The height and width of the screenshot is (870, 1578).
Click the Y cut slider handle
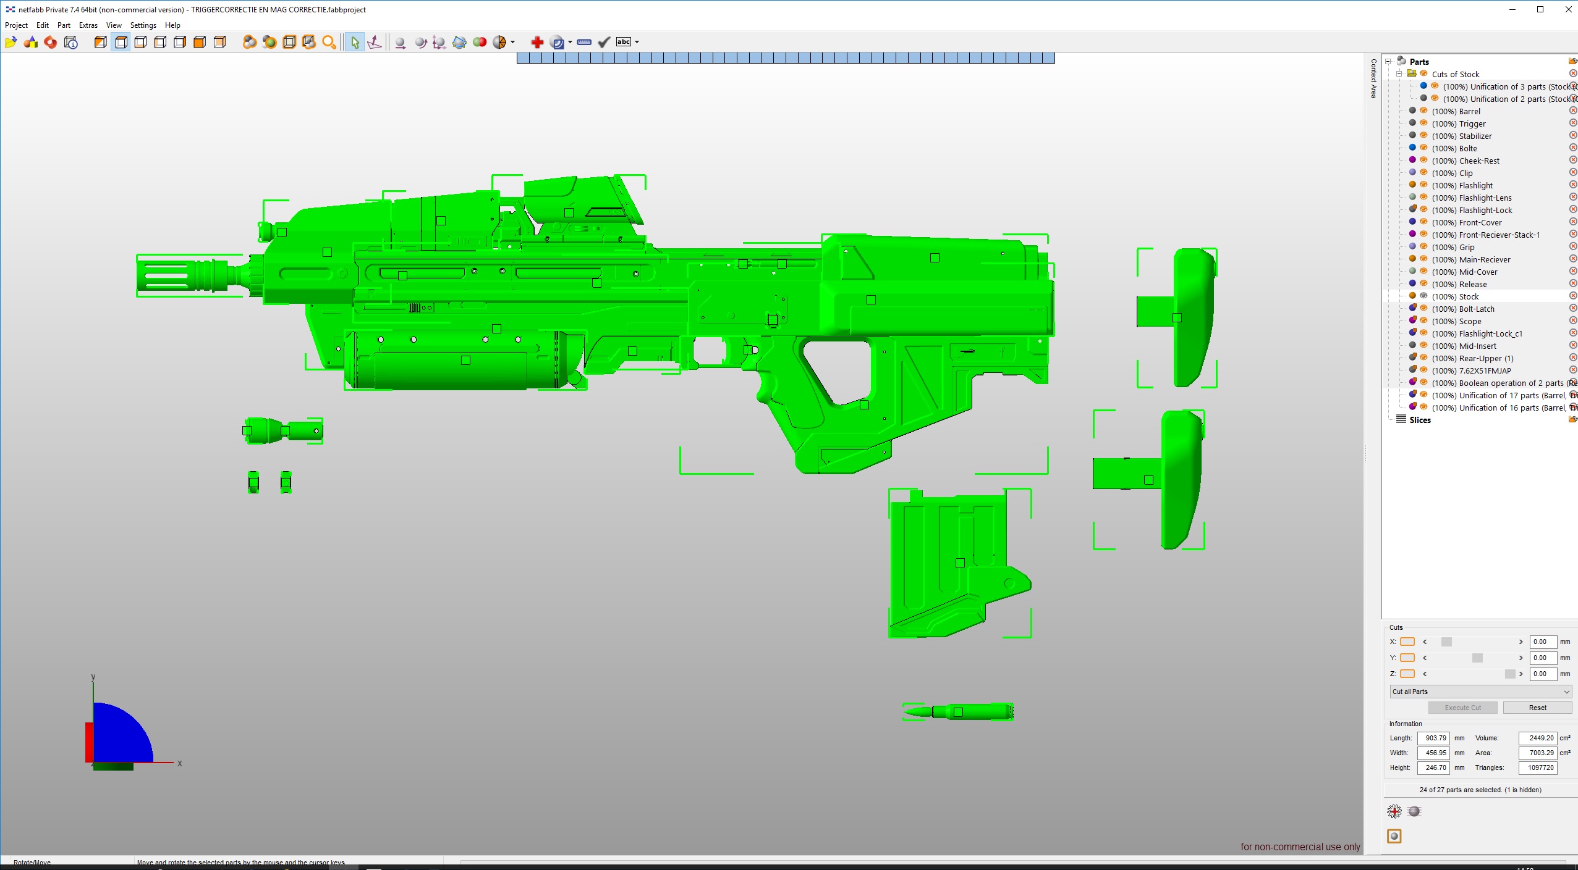(1477, 658)
